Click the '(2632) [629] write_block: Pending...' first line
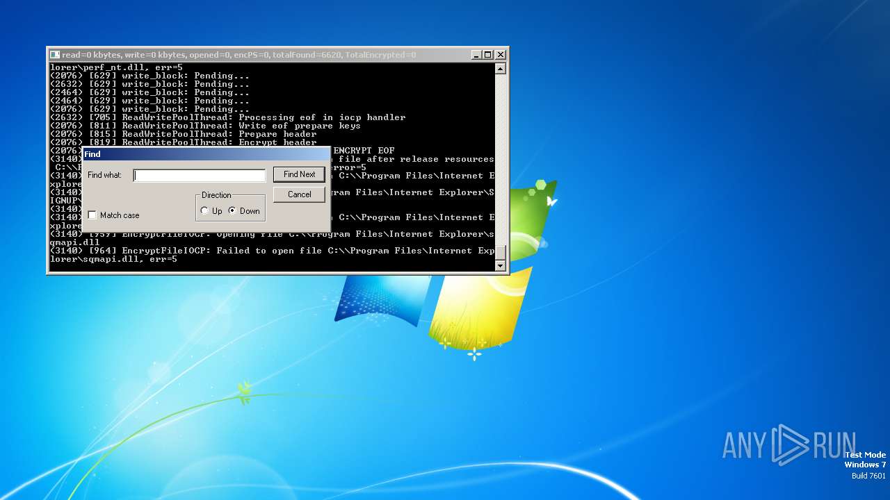The width and height of the screenshot is (890, 500). click(x=150, y=84)
